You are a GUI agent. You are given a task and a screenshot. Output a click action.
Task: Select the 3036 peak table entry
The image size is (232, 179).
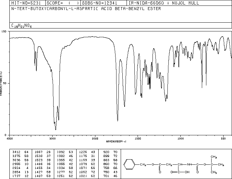[x=20, y=160]
